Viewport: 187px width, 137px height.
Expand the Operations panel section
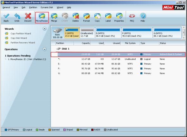pyautogui.click(x=45, y=49)
